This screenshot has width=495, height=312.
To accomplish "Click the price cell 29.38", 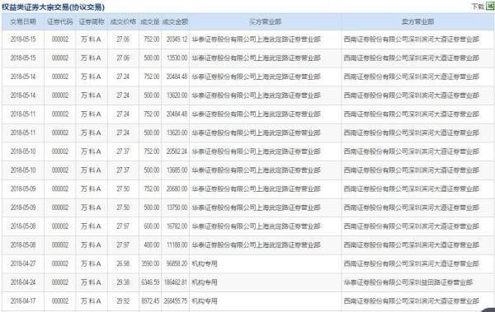I will tap(123, 282).
